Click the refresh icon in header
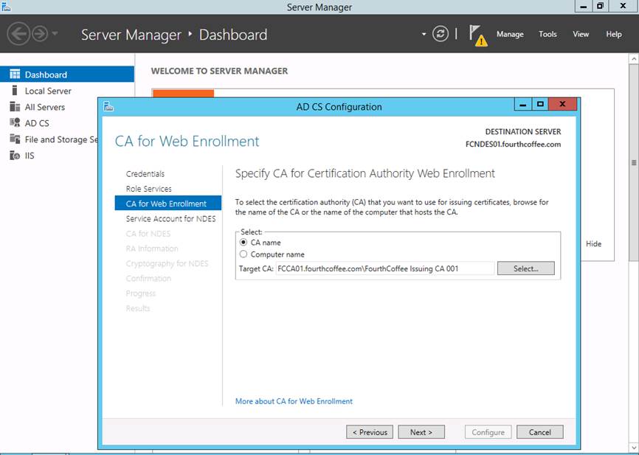The image size is (639, 455). (441, 34)
